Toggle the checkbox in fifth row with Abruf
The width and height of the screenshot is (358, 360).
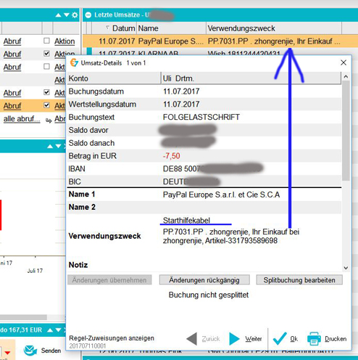click(x=46, y=92)
